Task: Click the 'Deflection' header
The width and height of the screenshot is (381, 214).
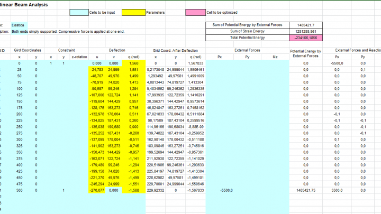Action: click(117, 50)
